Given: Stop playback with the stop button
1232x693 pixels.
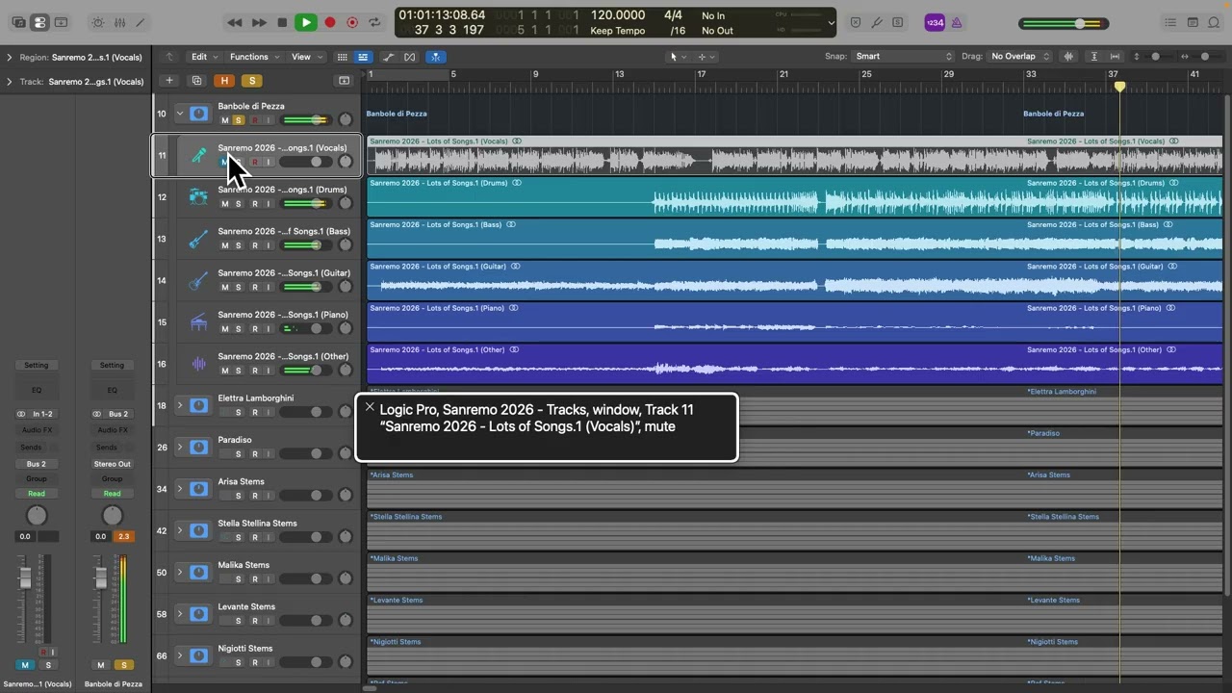Looking at the screenshot, I should tap(282, 22).
